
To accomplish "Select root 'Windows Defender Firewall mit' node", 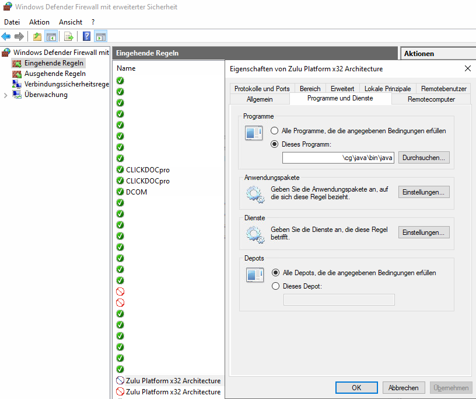I will [61, 53].
